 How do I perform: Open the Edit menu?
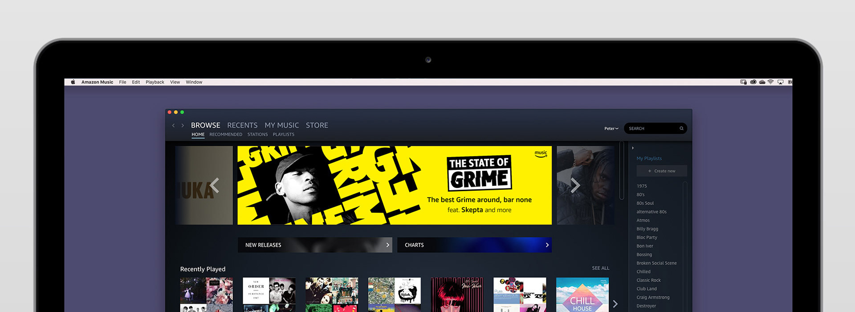click(x=136, y=82)
